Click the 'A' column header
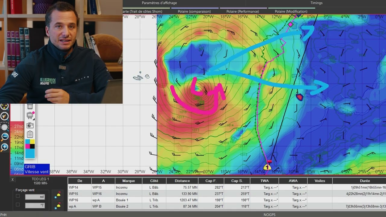Screen dimensions: 386x217 pos(103,181)
